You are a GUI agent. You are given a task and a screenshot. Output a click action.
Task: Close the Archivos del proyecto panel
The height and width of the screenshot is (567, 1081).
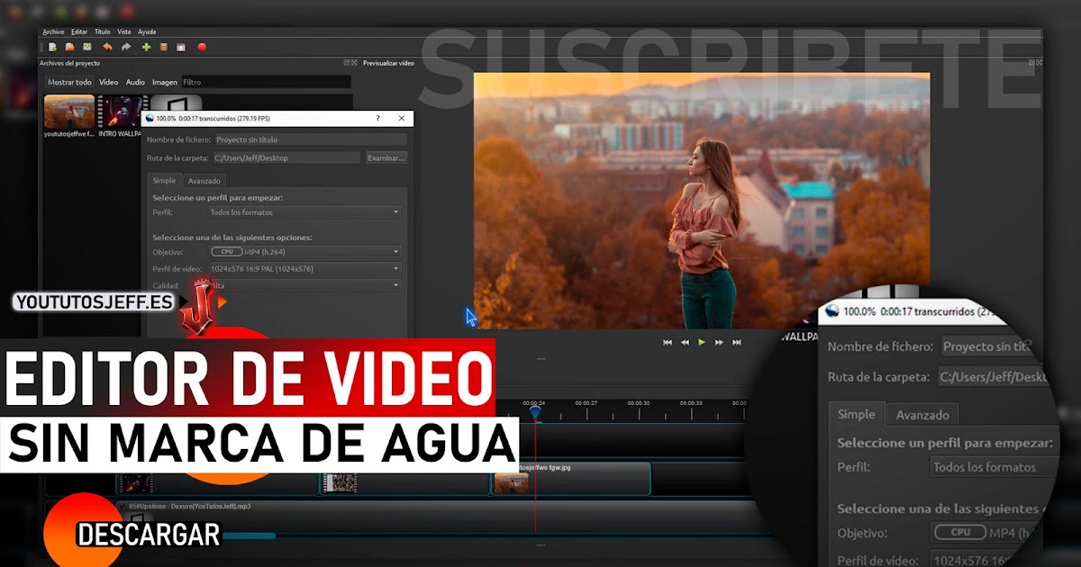355,63
